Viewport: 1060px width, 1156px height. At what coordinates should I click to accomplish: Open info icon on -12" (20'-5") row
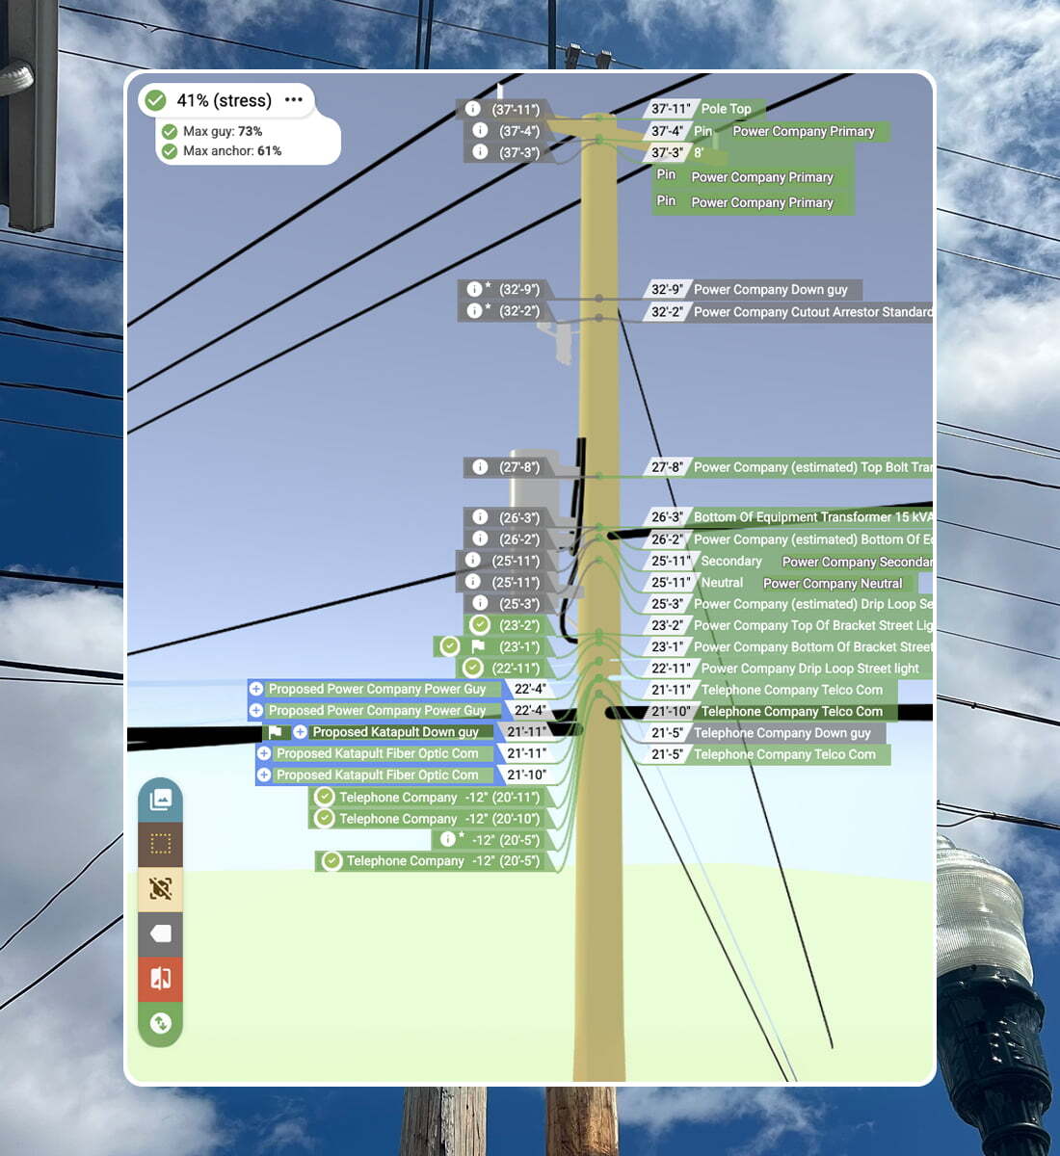coord(447,839)
